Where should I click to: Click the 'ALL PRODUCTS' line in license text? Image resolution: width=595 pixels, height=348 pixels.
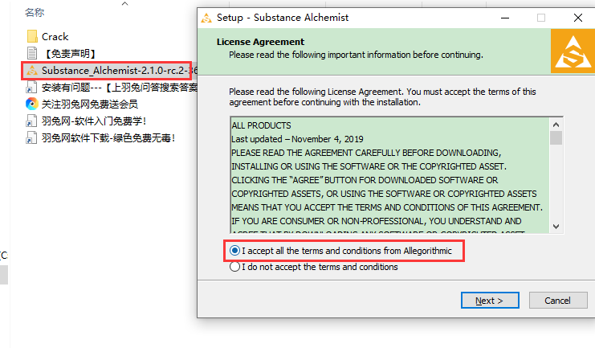(262, 125)
